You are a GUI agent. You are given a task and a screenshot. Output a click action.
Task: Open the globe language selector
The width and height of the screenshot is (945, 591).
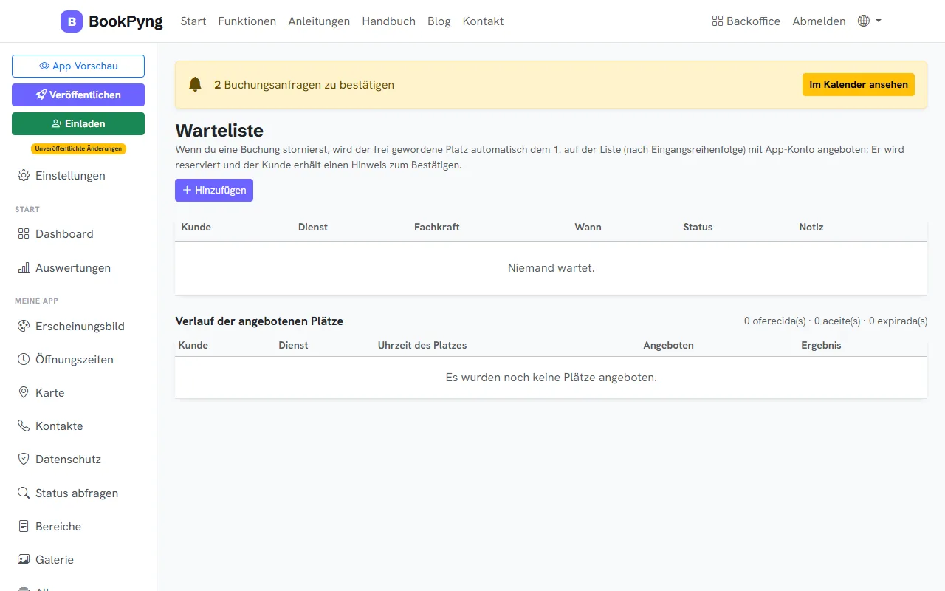[x=870, y=21]
